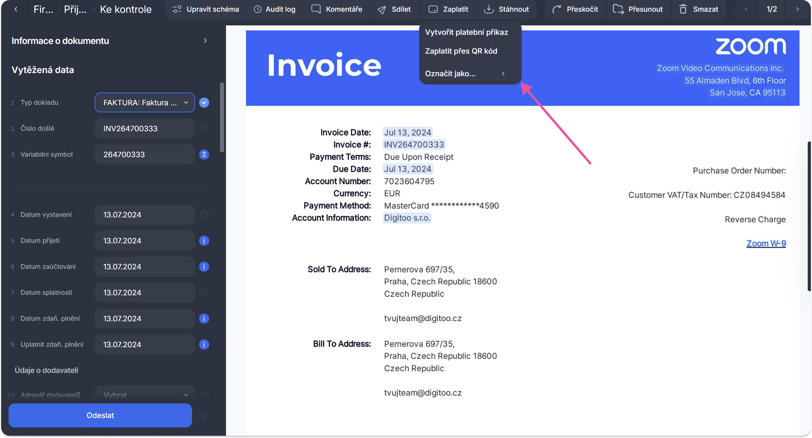Open the Typ dokladu FAKTURA dropdown
The image size is (812, 438).
(x=144, y=102)
